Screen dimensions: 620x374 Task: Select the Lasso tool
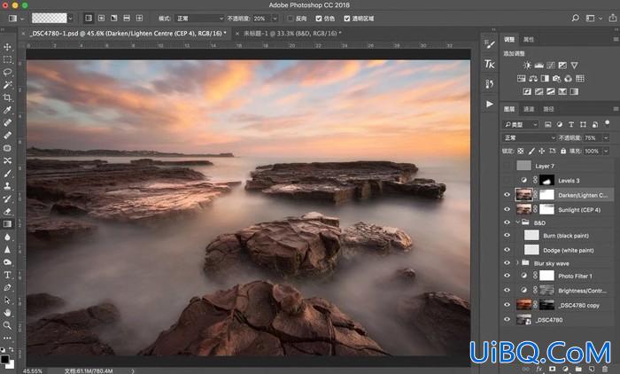[x=7, y=73]
